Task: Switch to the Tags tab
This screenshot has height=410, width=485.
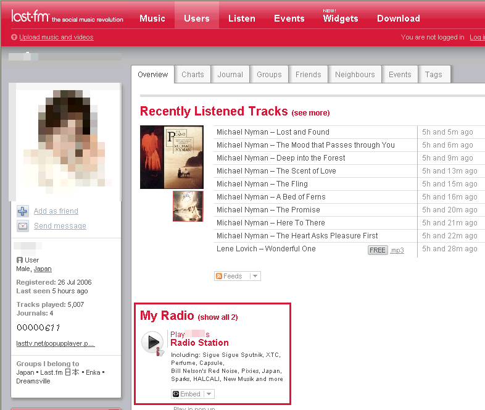Action: [x=434, y=75]
